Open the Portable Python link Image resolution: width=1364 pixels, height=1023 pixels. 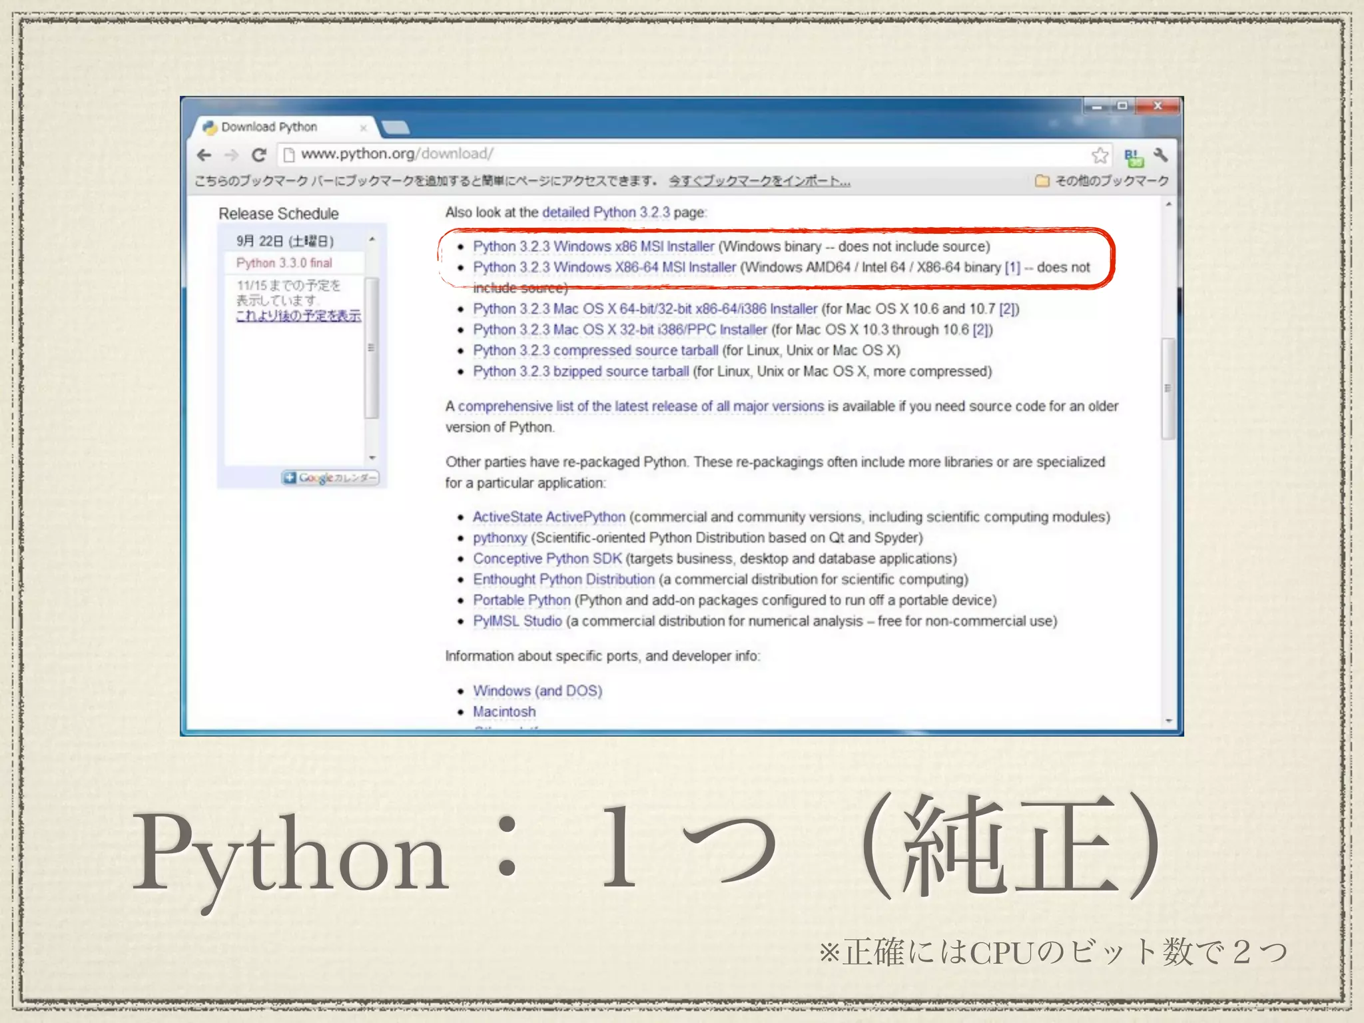pyautogui.click(x=521, y=600)
